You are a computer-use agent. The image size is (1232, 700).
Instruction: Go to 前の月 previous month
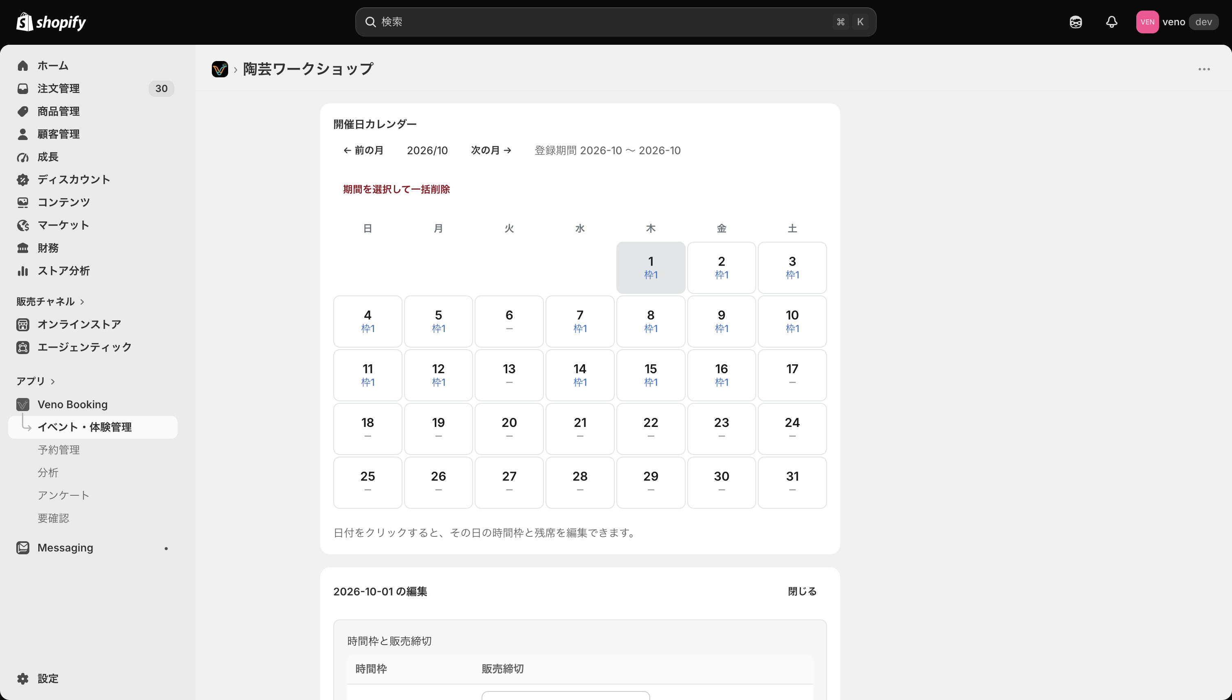(363, 151)
